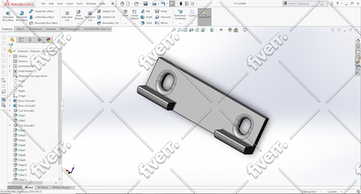Open the View menu
The height and width of the screenshot is (194, 361).
click(60, 4)
